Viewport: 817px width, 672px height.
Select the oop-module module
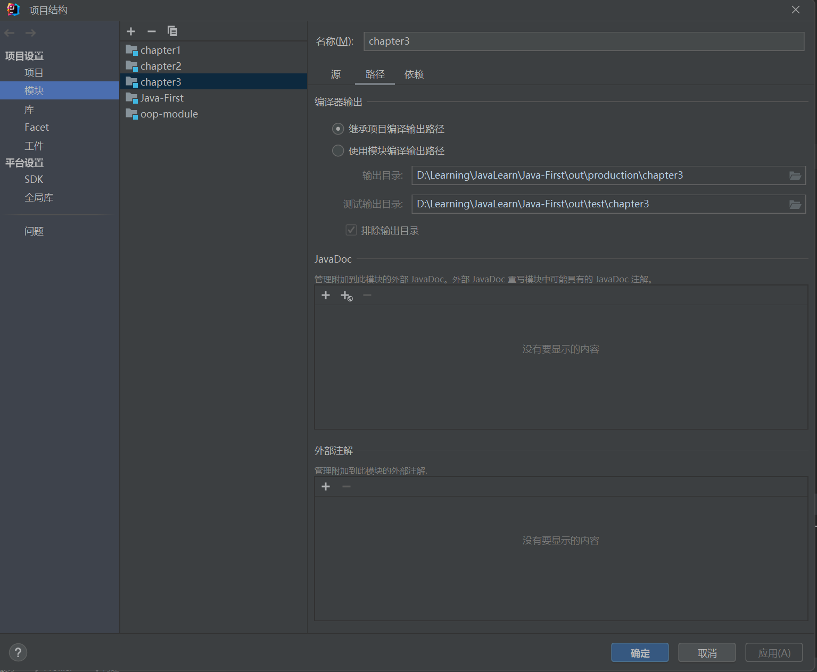coord(214,114)
